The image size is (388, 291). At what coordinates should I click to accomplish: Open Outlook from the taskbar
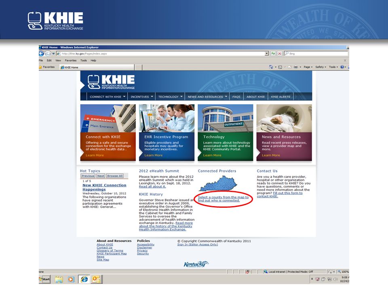coord(96,279)
